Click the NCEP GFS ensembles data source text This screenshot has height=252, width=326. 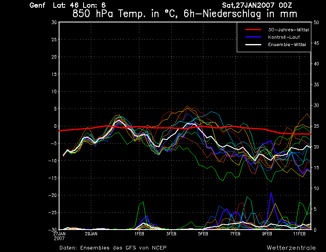click(113, 248)
